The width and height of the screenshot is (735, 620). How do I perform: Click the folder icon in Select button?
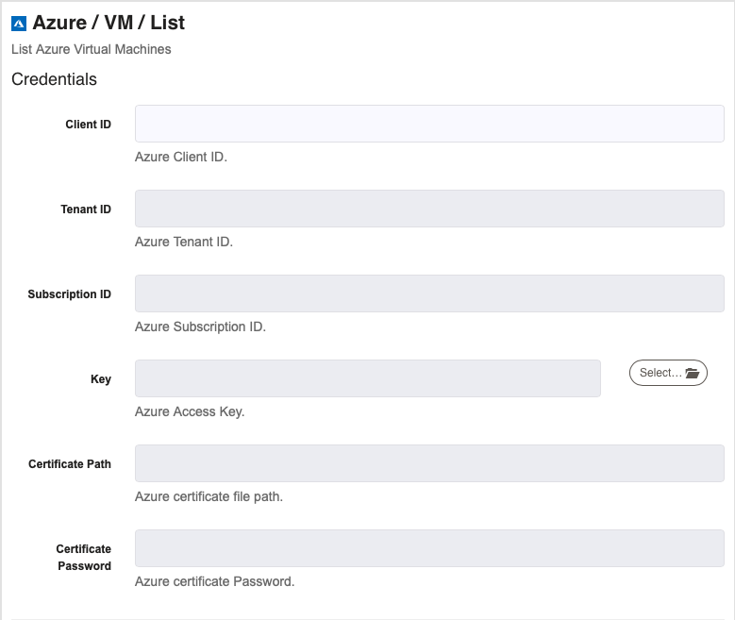pyautogui.click(x=692, y=373)
